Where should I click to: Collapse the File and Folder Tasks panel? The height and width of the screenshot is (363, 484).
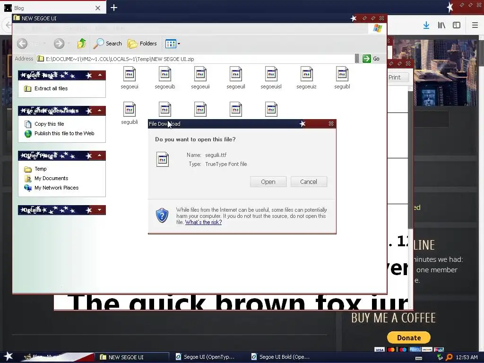pyautogui.click(x=100, y=111)
